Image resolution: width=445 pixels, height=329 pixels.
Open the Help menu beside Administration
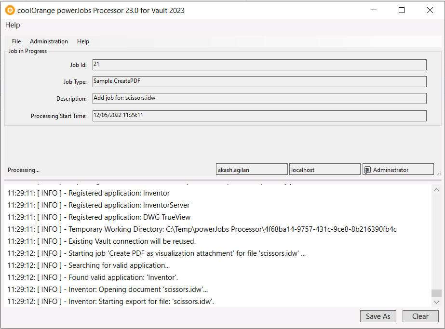[83, 41]
